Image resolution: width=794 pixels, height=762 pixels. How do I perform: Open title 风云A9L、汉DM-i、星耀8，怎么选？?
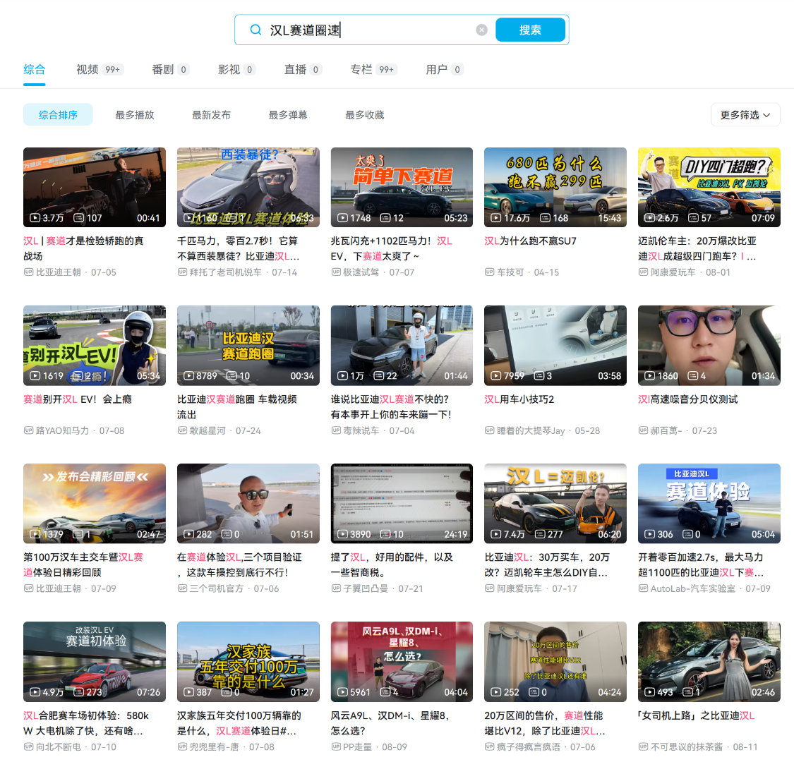pos(390,723)
